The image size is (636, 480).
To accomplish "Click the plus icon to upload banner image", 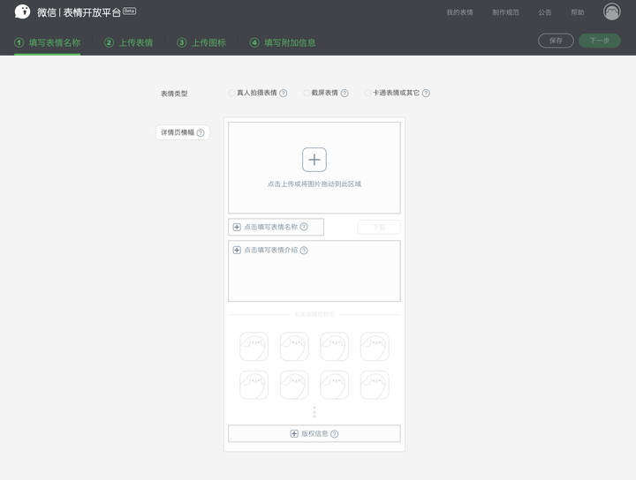I will coord(314,160).
